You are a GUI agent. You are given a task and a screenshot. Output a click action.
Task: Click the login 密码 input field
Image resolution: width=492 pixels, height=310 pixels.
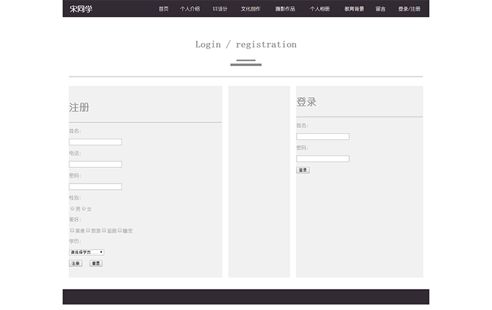[x=323, y=159]
